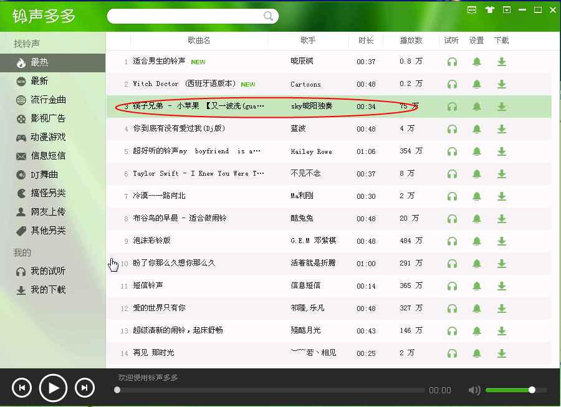Set Hailey Rowe song as ringtone via bell

click(477, 151)
